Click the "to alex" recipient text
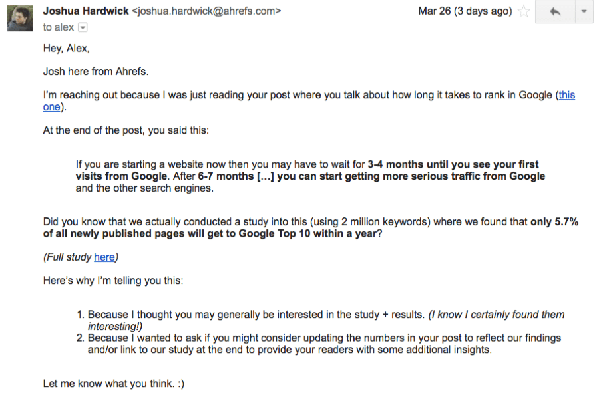The image size is (599, 397). [x=59, y=27]
